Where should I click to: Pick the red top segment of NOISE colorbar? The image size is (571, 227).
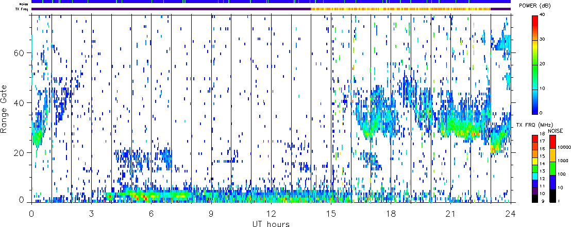click(552, 142)
